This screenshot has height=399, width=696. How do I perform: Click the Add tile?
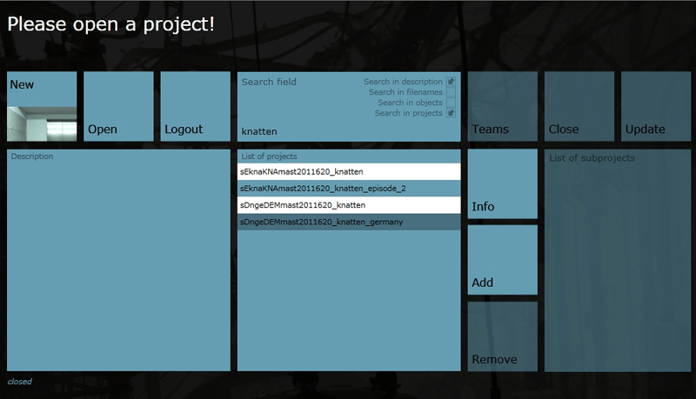[x=502, y=260]
